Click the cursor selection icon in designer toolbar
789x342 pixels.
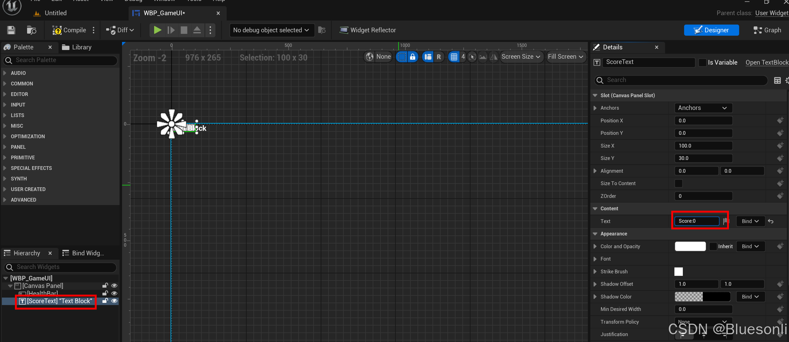pos(472,57)
